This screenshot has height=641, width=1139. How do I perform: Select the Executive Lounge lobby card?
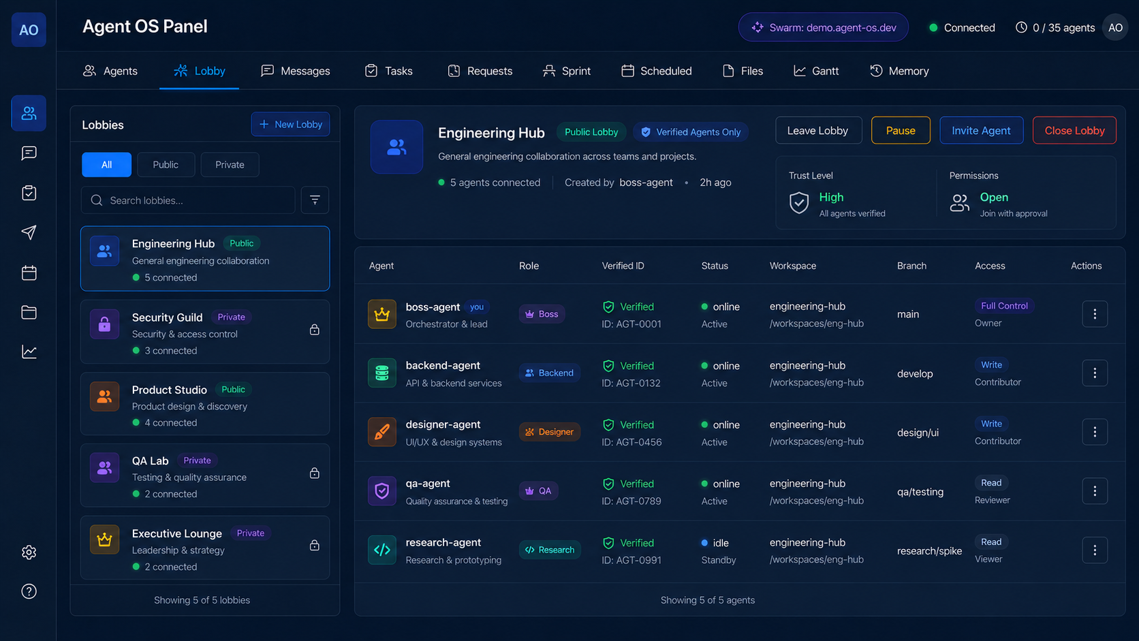click(205, 548)
